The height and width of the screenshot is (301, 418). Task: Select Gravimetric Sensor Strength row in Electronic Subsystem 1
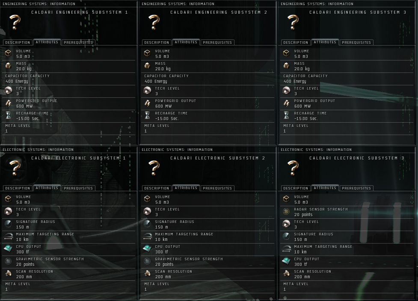click(x=69, y=262)
